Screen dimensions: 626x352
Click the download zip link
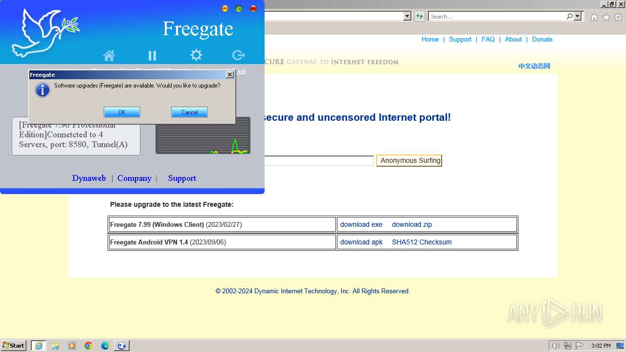click(412, 224)
